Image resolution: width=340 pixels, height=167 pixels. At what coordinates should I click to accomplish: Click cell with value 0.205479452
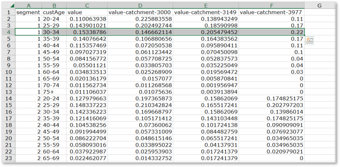tap(206, 32)
